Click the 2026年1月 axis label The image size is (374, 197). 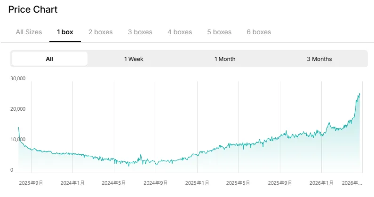click(x=321, y=183)
